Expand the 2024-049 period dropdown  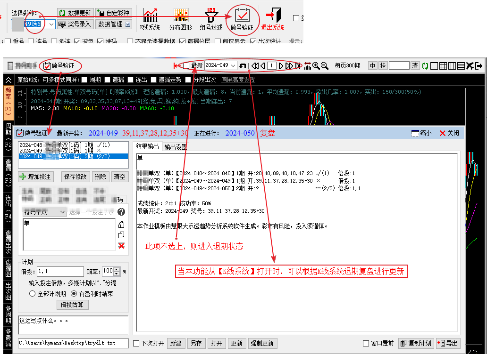pyautogui.click(x=233, y=65)
